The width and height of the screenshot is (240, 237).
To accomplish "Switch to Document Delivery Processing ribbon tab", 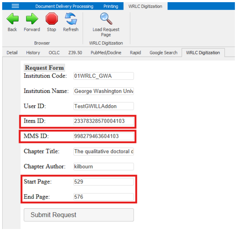I will [64, 6].
